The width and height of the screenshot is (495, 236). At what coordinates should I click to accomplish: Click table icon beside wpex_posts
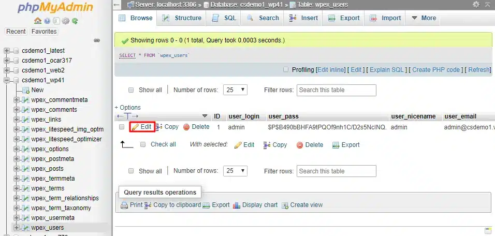(x=25, y=169)
